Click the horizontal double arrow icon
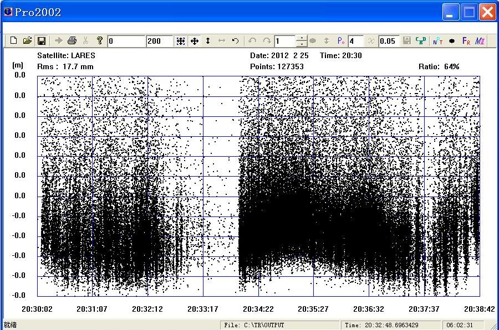 (222, 41)
